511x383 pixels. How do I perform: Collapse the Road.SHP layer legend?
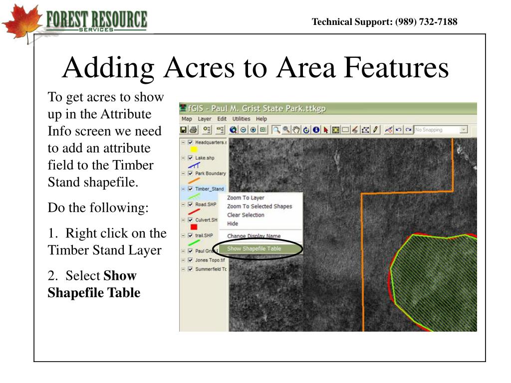183,204
